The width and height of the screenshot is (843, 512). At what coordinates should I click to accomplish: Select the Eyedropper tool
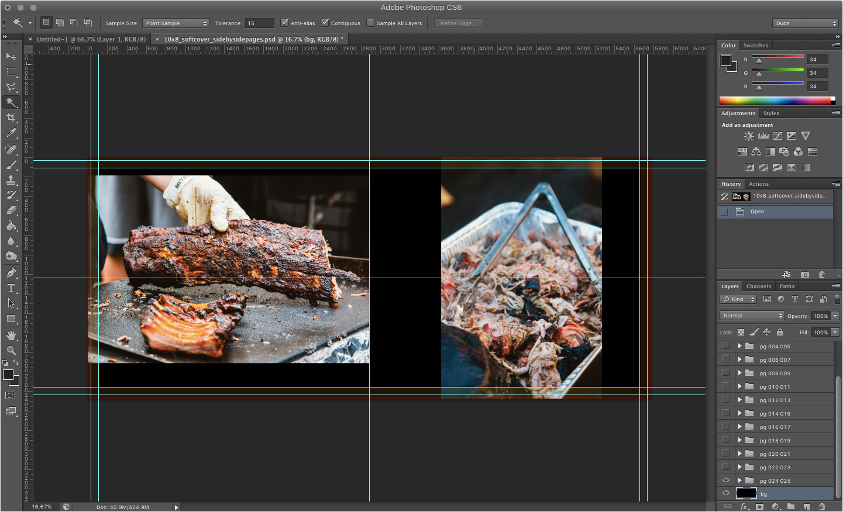[11, 133]
